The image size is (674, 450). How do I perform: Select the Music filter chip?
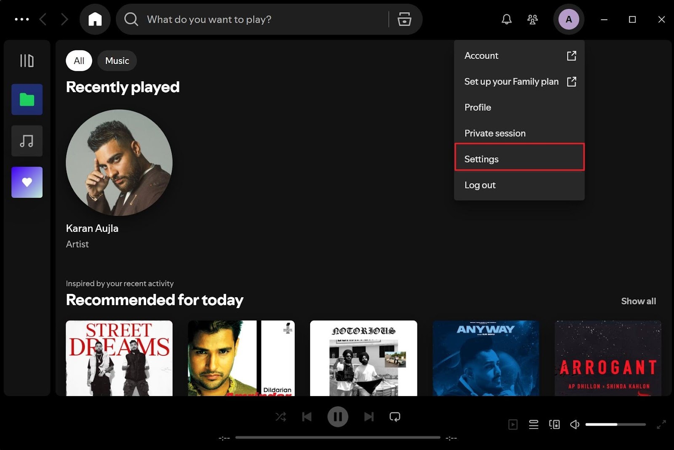click(x=117, y=61)
